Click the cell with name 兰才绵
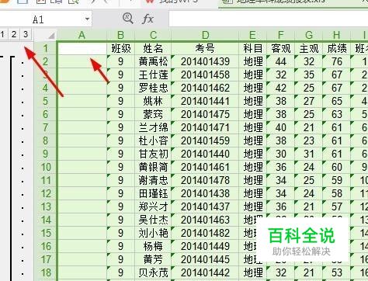368x281 pixels. pyautogui.click(x=153, y=127)
